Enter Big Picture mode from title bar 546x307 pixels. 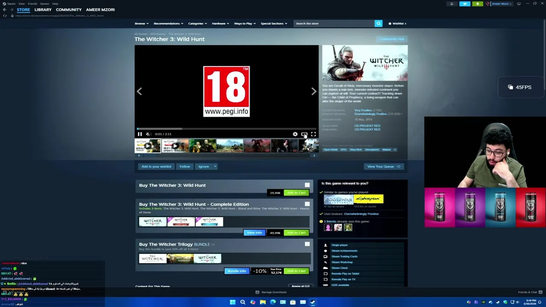tap(519, 4)
